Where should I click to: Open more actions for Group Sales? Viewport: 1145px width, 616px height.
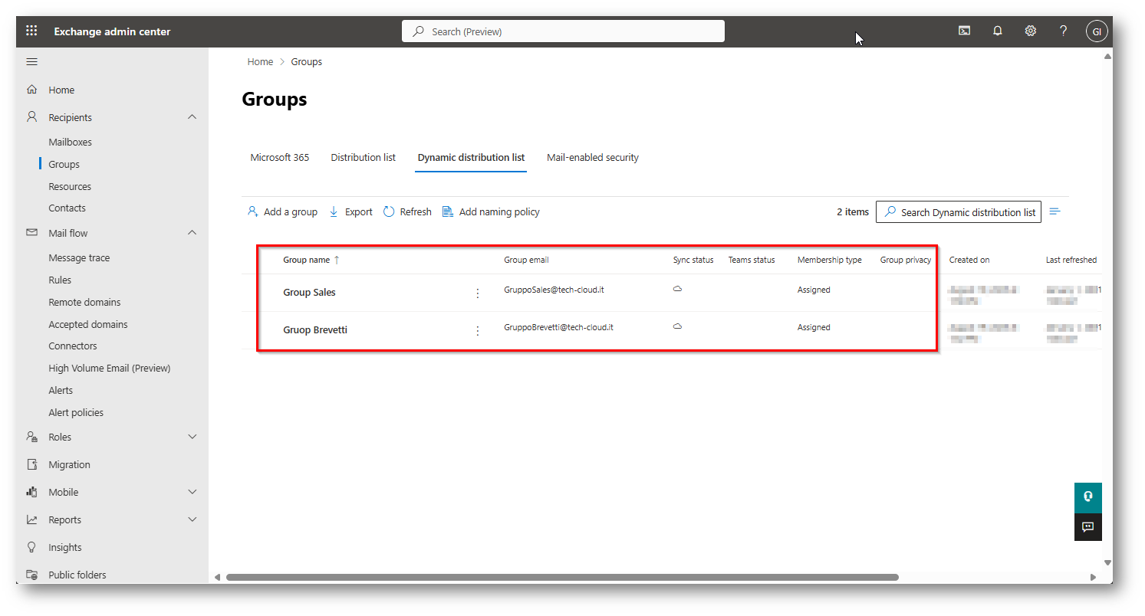coord(478,293)
